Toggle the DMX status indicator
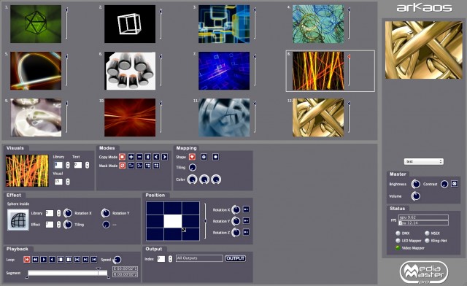467x286 pixels. pyautogui.click(x=398, y=233)
